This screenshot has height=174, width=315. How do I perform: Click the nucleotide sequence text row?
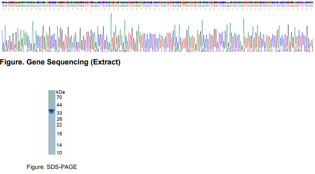point(157,6)
